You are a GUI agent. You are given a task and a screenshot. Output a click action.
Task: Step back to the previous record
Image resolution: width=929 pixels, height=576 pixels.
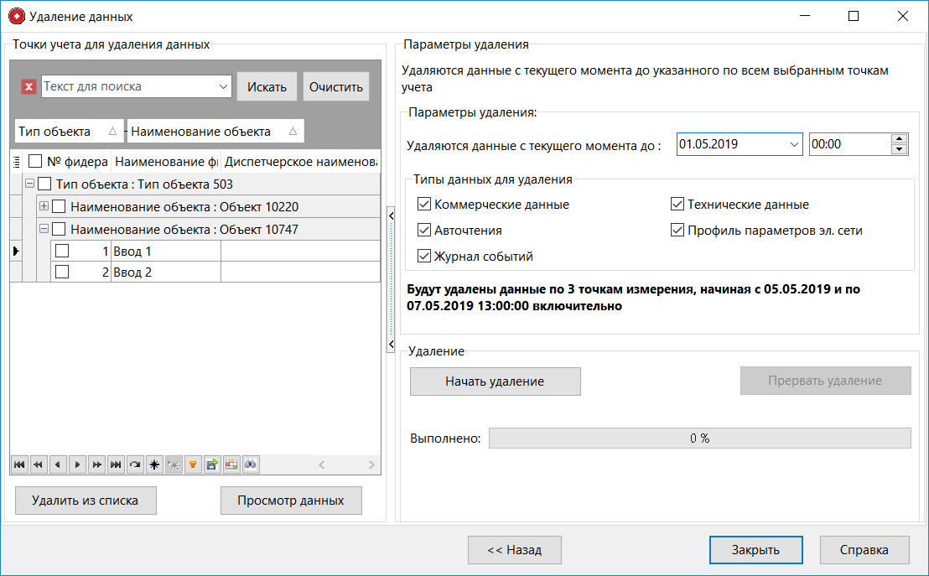pos(57,464)
